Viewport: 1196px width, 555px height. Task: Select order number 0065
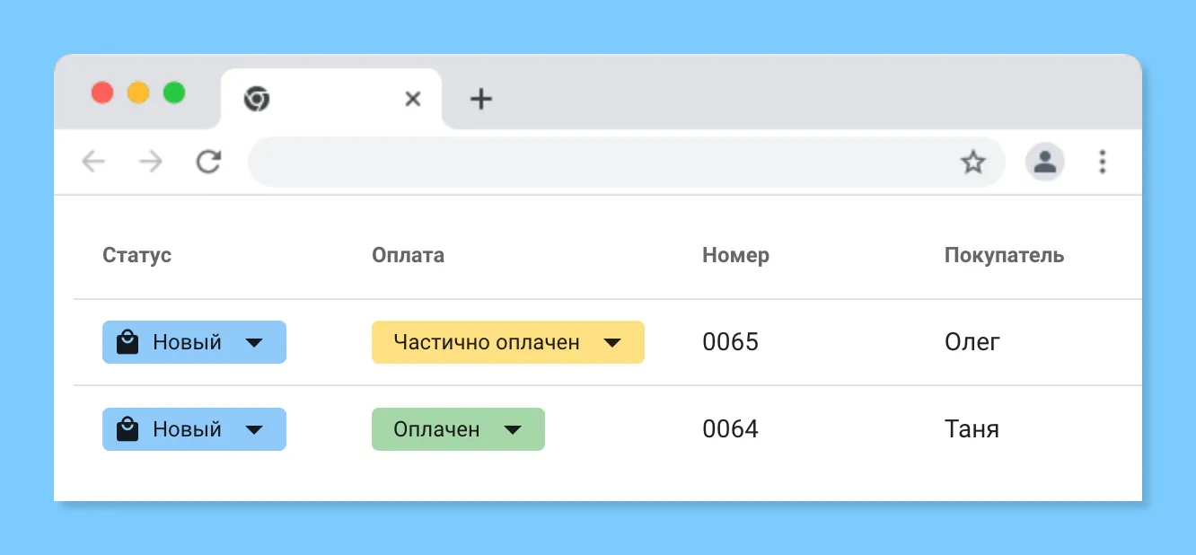point(730,341)
